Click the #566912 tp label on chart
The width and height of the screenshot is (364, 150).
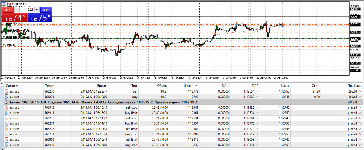(x=9, y=45)
